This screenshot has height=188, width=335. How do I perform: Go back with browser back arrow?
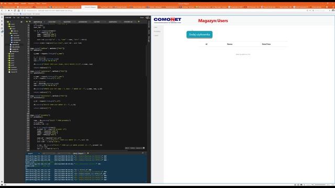coord(2,10)
